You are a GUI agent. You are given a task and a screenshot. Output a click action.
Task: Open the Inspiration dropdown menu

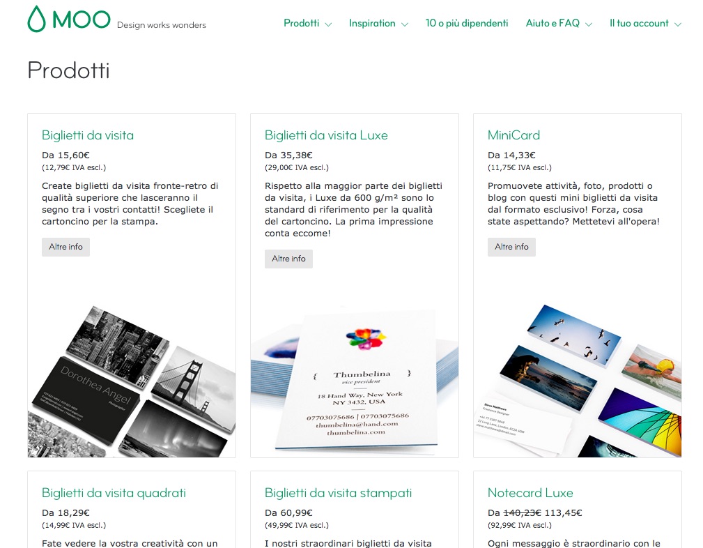(x=378, y=24)
